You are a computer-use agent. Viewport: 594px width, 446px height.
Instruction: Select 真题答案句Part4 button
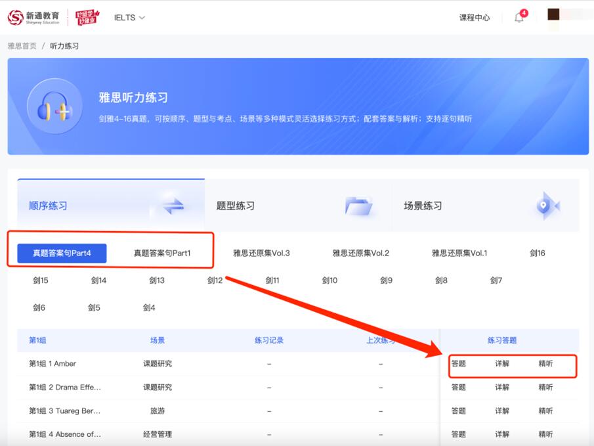[x=62, y=253]
